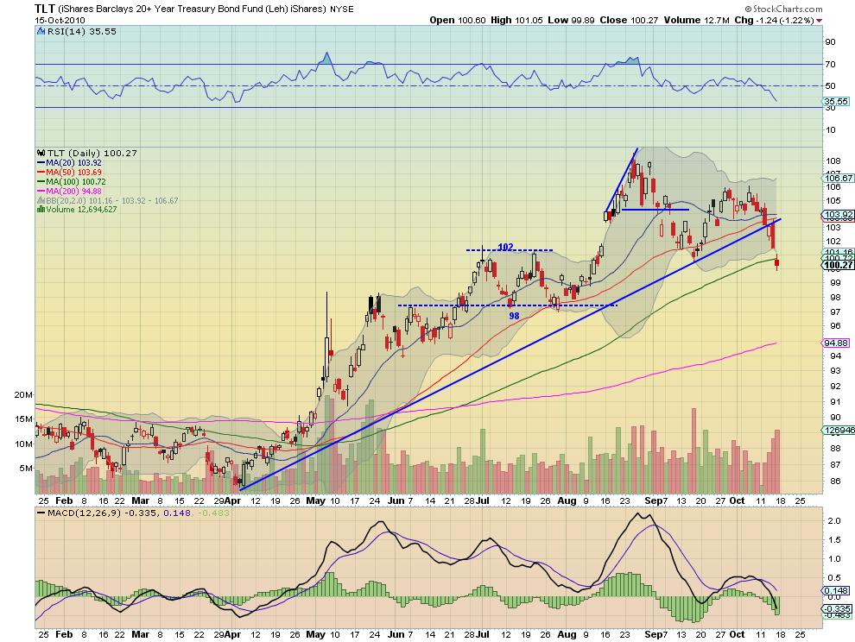The height and width of the screenshot is (642, 855).
Task: Click the red down-arrow change indicator
Action: [820, 21]
